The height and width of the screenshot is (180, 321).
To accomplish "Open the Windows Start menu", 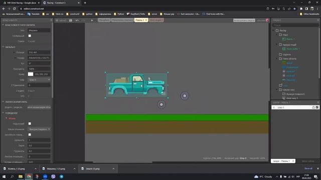I will (x=4, y=176).
